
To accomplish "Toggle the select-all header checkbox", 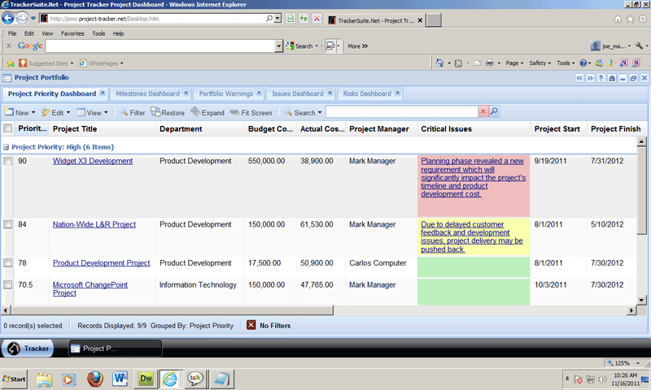I will (x=8, y=128).
